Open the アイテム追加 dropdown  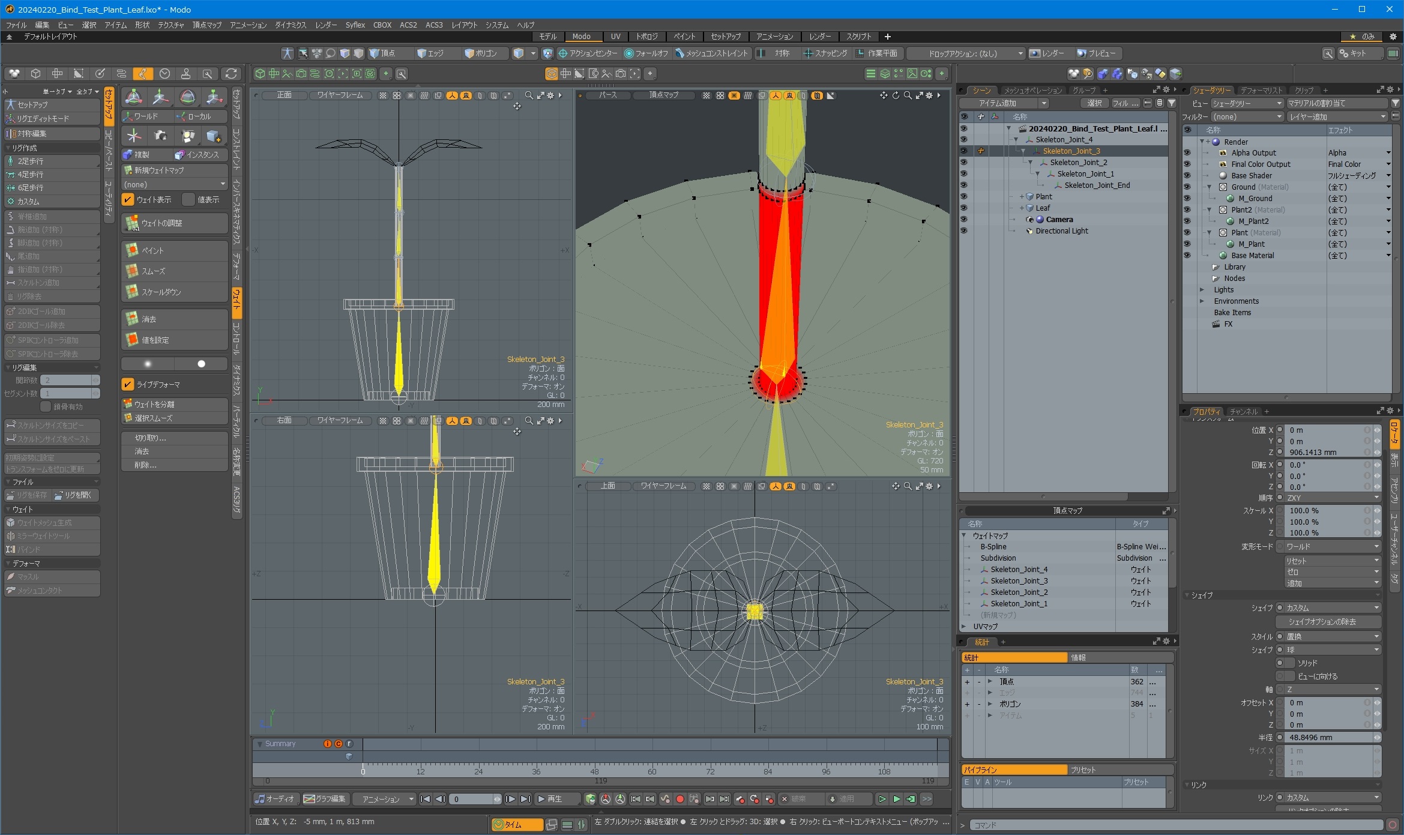coord(1004,103)
